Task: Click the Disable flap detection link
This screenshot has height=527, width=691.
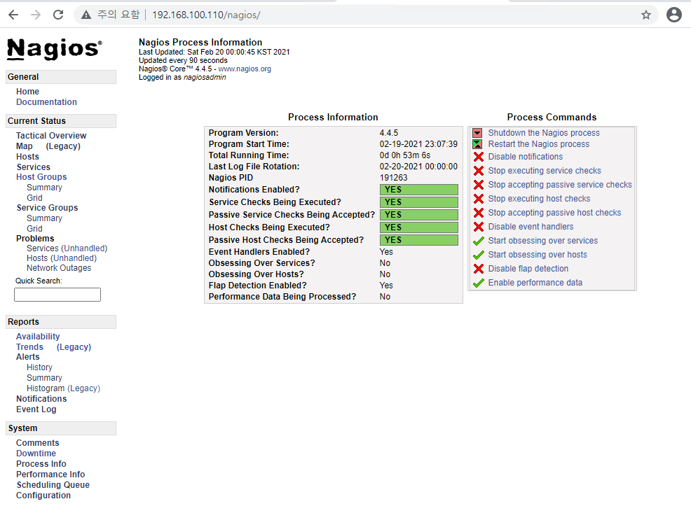Action: (x=528, y=269)
